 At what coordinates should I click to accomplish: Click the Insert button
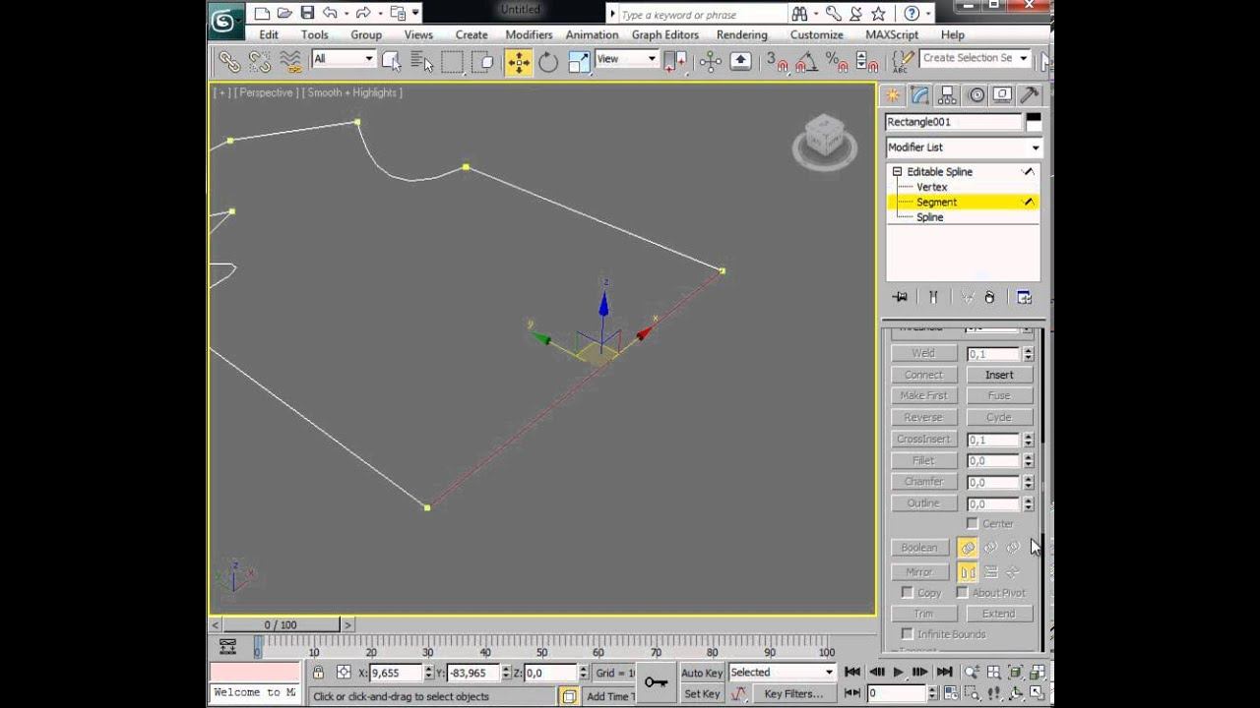(x=998, y=375)
